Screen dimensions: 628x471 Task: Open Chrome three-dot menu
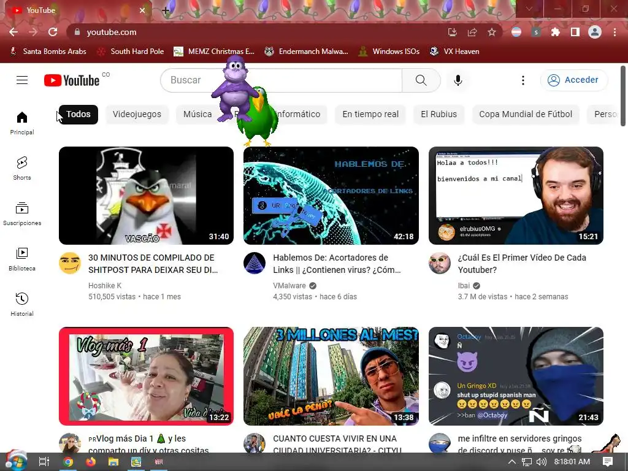(615, 32)
